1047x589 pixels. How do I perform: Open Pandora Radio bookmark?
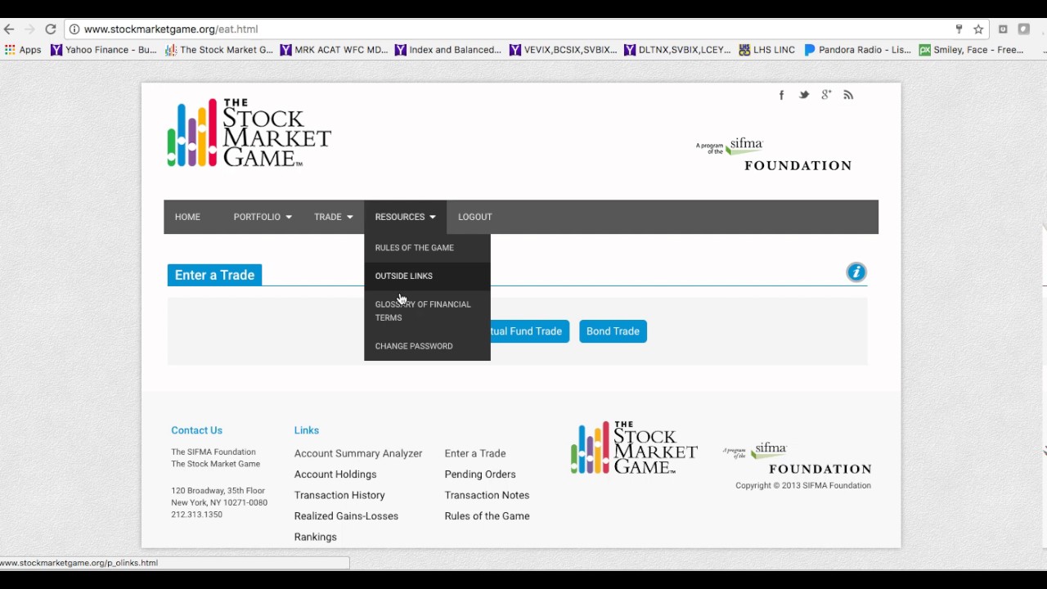857,50
